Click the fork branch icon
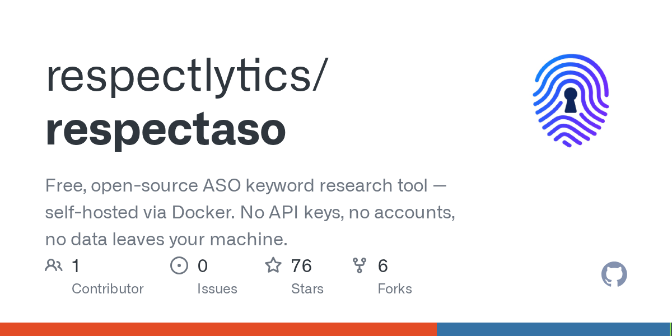The image size is (672, 336). (x=360, y=265)
